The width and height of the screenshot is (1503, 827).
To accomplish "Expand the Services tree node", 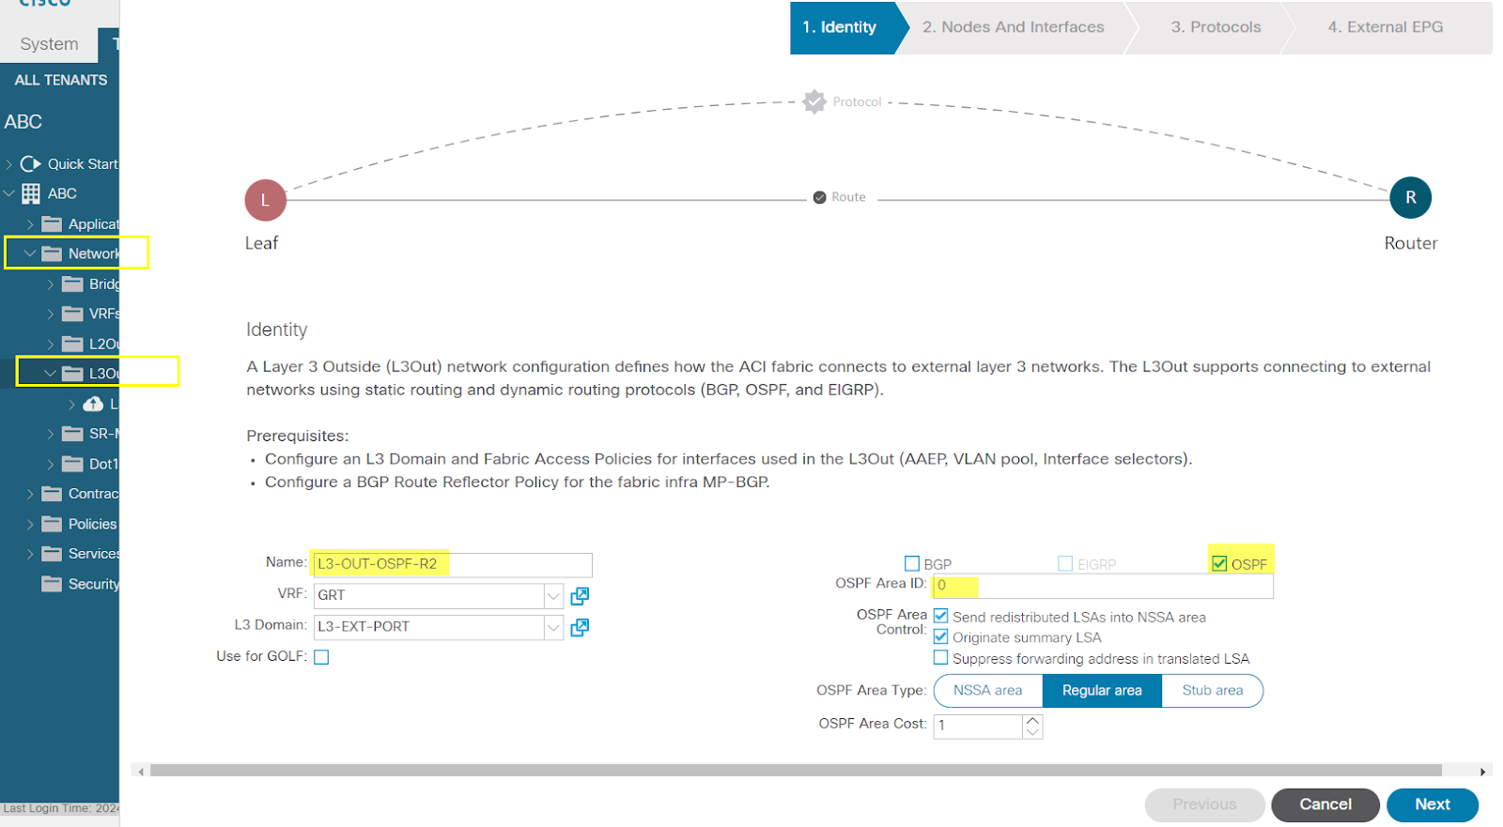I will [x=30, y=554].
